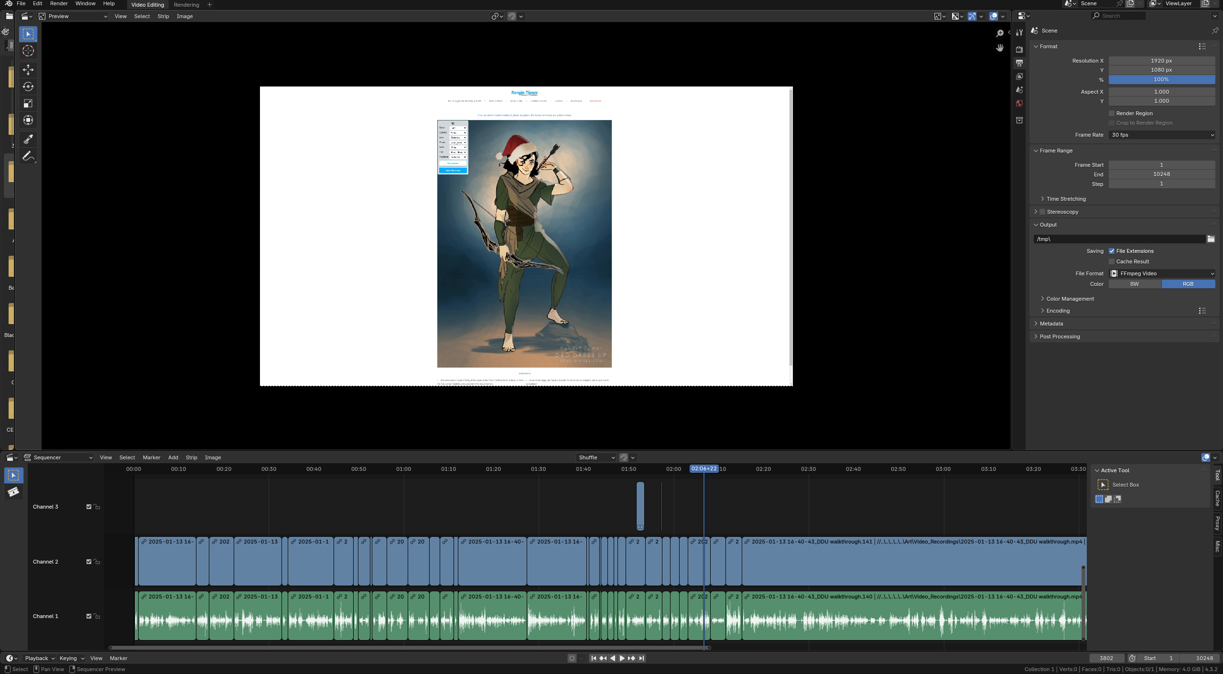Browse output folder with the folder icon
1223x674 pixels.
(x=1211, y=239)
